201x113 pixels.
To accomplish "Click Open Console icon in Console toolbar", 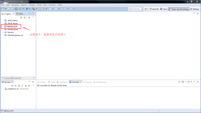I will coord(189,82).
